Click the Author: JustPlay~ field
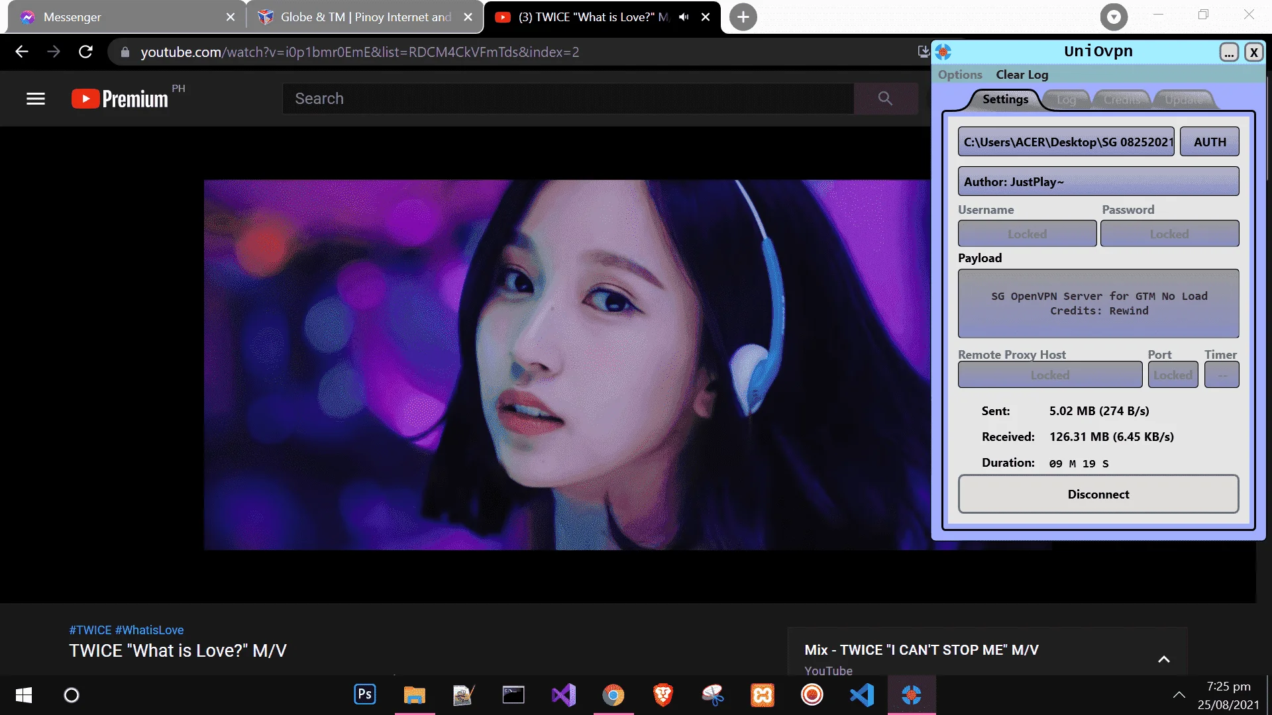 click(1098, 181)
